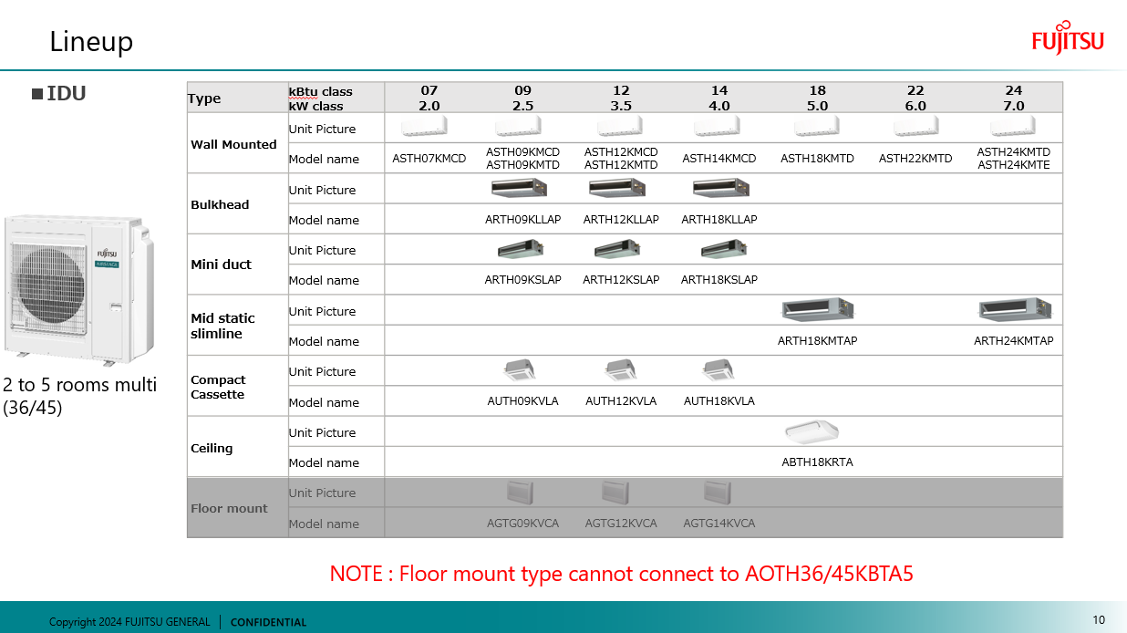Click the 'CONFIDENTIAL' footer label

269,622
